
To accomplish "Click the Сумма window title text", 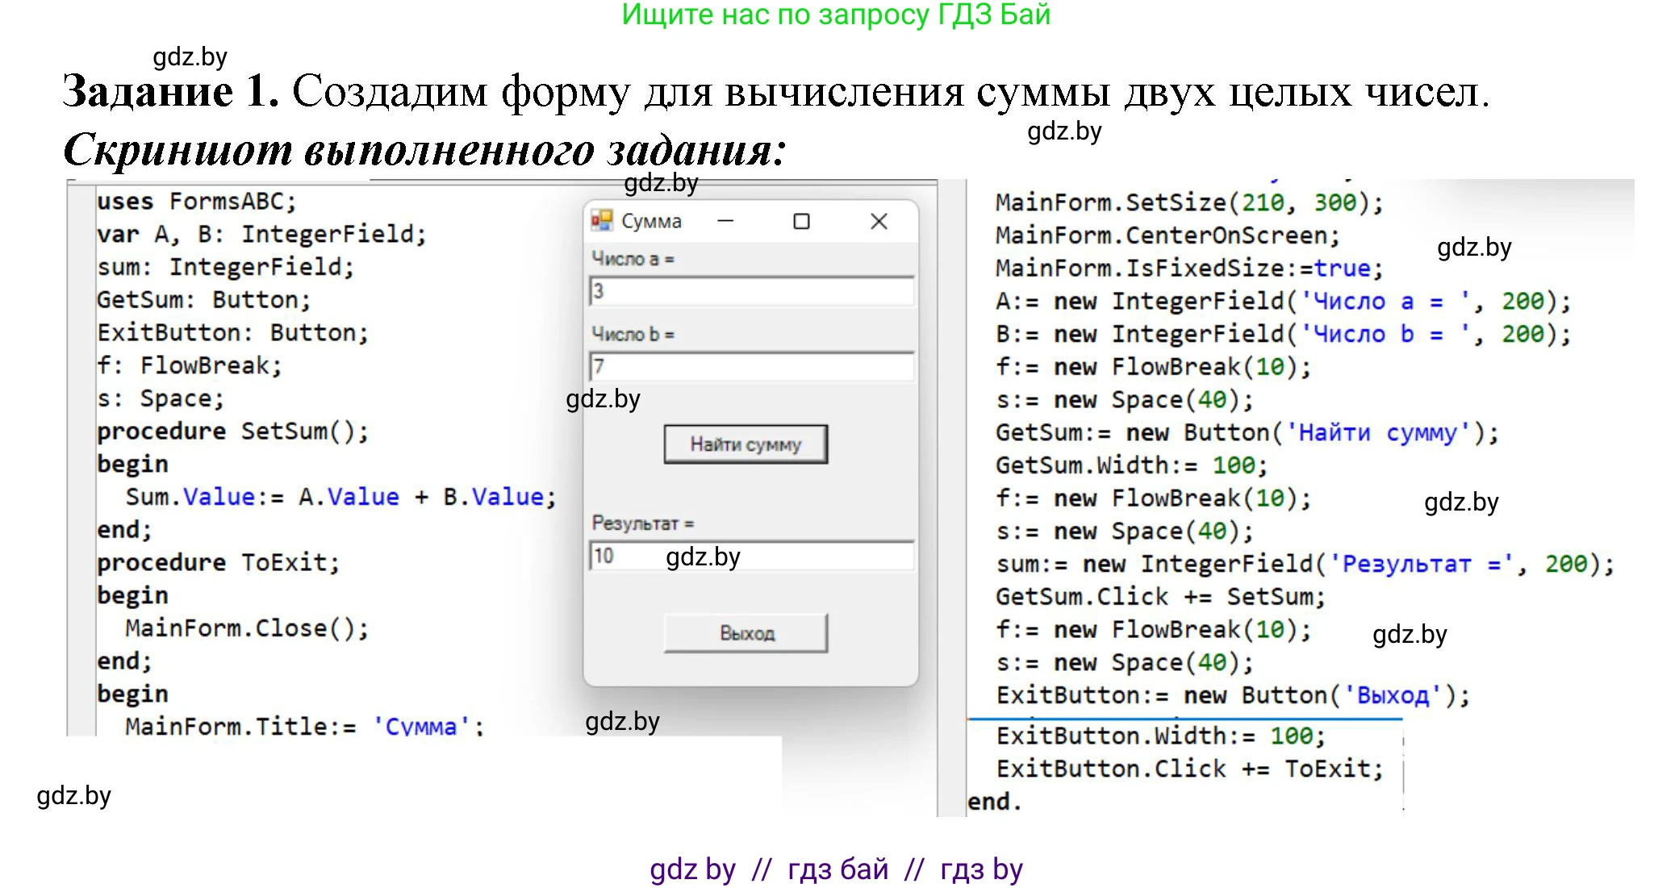I will tap(651, 221).
